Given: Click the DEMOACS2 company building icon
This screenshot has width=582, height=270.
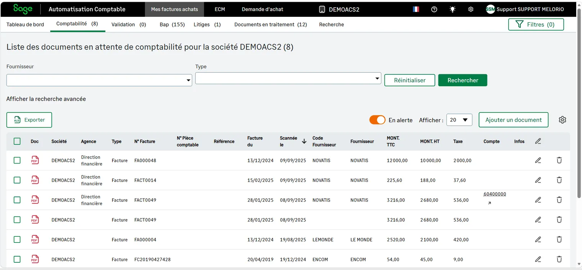Looking at the screenshot, I should click(322, 9).
